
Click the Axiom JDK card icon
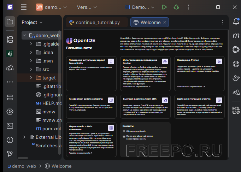click(x=165, y=100)
